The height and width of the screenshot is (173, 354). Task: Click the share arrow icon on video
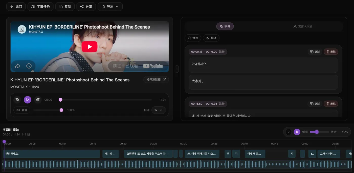[x=17, y=66]
